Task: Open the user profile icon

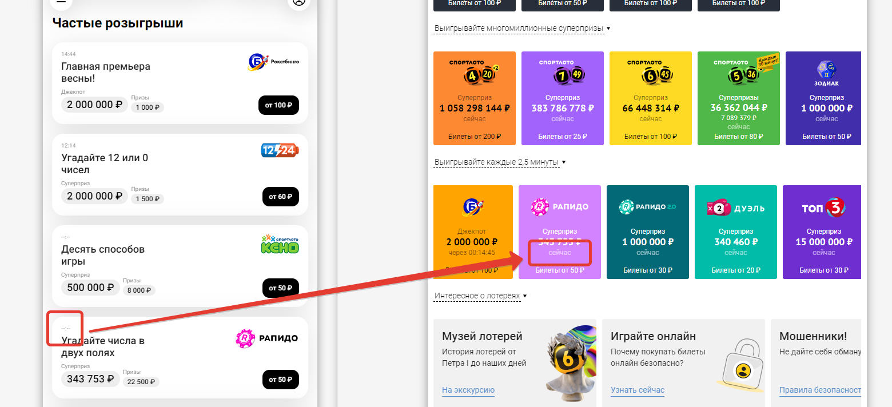Action: click(x=298, y=2)
